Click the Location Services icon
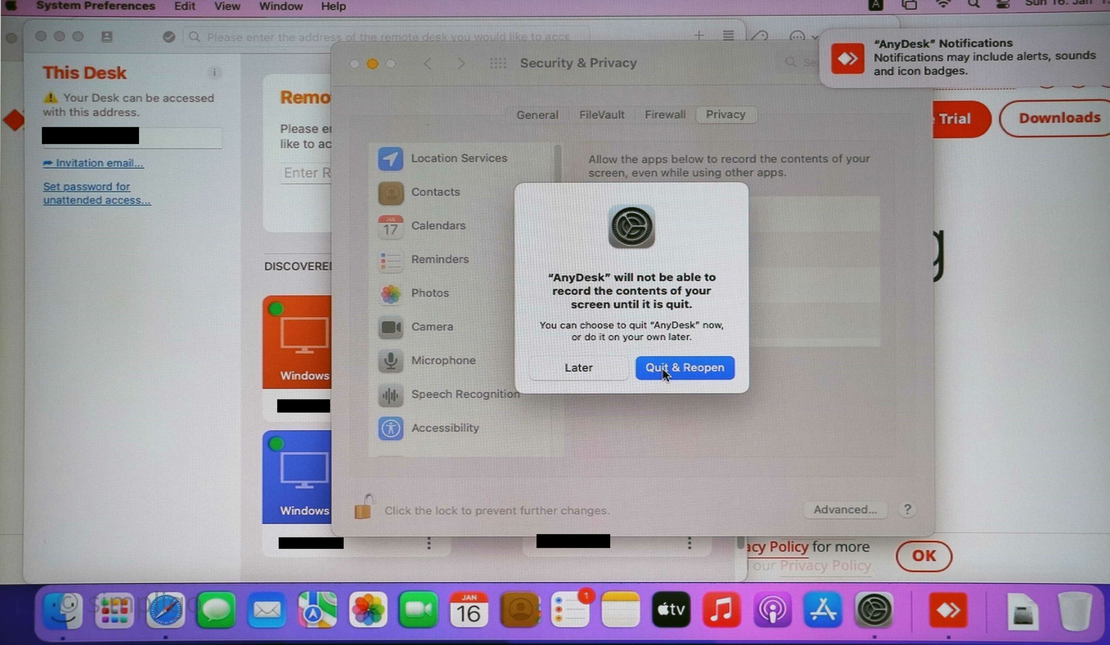 click(x=390, y=157)
